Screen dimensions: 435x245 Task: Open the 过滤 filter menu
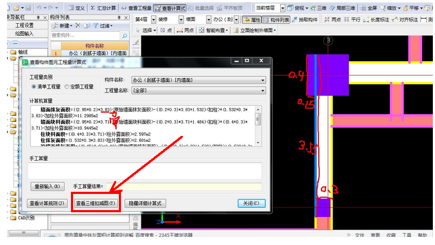coord(103,26)
